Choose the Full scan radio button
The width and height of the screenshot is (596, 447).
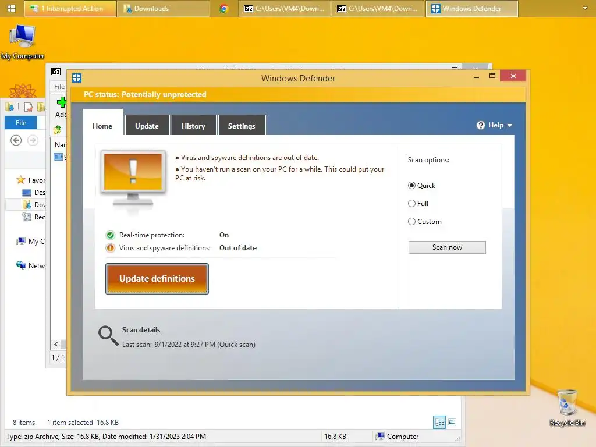tap(411, 203)
